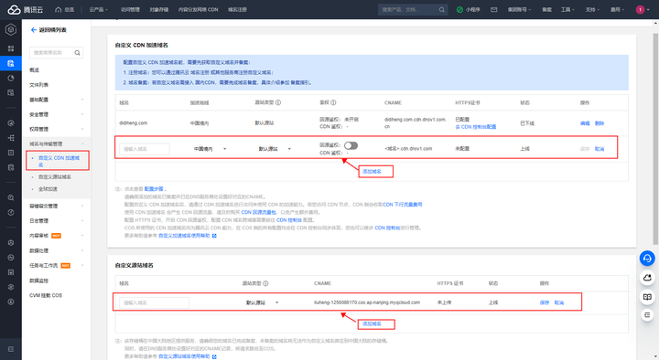Screen dimensions: 659x360
Task: Click 删除 for didiheng.com row
Action: point(600,123)
